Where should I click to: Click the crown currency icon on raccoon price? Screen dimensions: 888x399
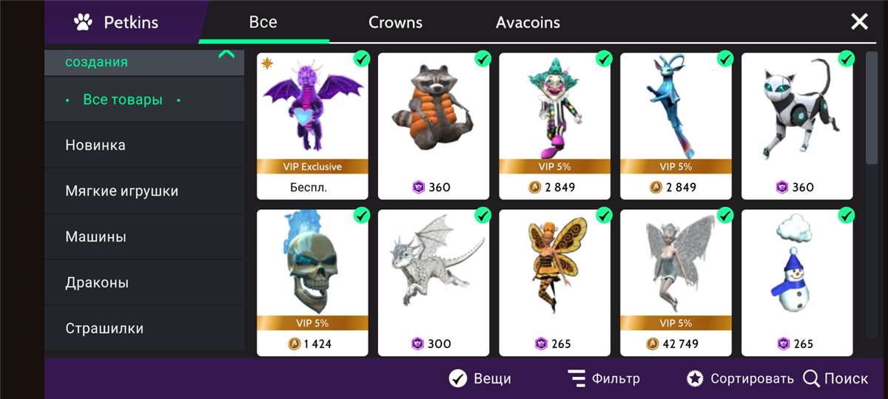click(x=419, y=187)
